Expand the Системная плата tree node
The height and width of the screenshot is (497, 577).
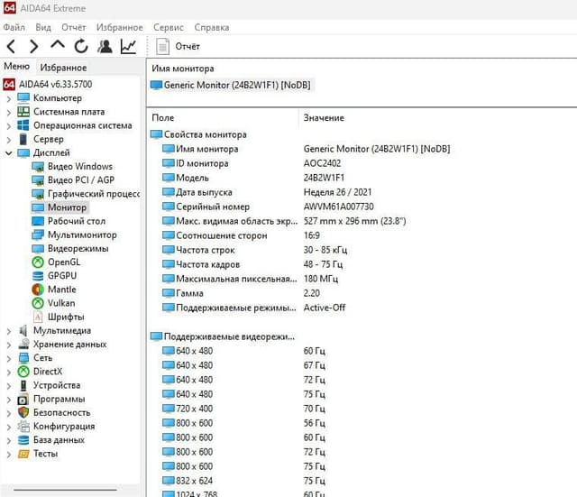click(x=9, y=112)
